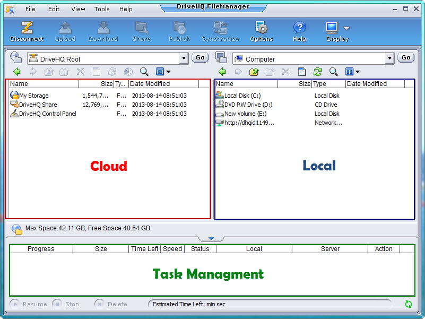This screenshot has height=319, width=425.
Task: Click delete X icon in local pane
Action: coord(285,72)
